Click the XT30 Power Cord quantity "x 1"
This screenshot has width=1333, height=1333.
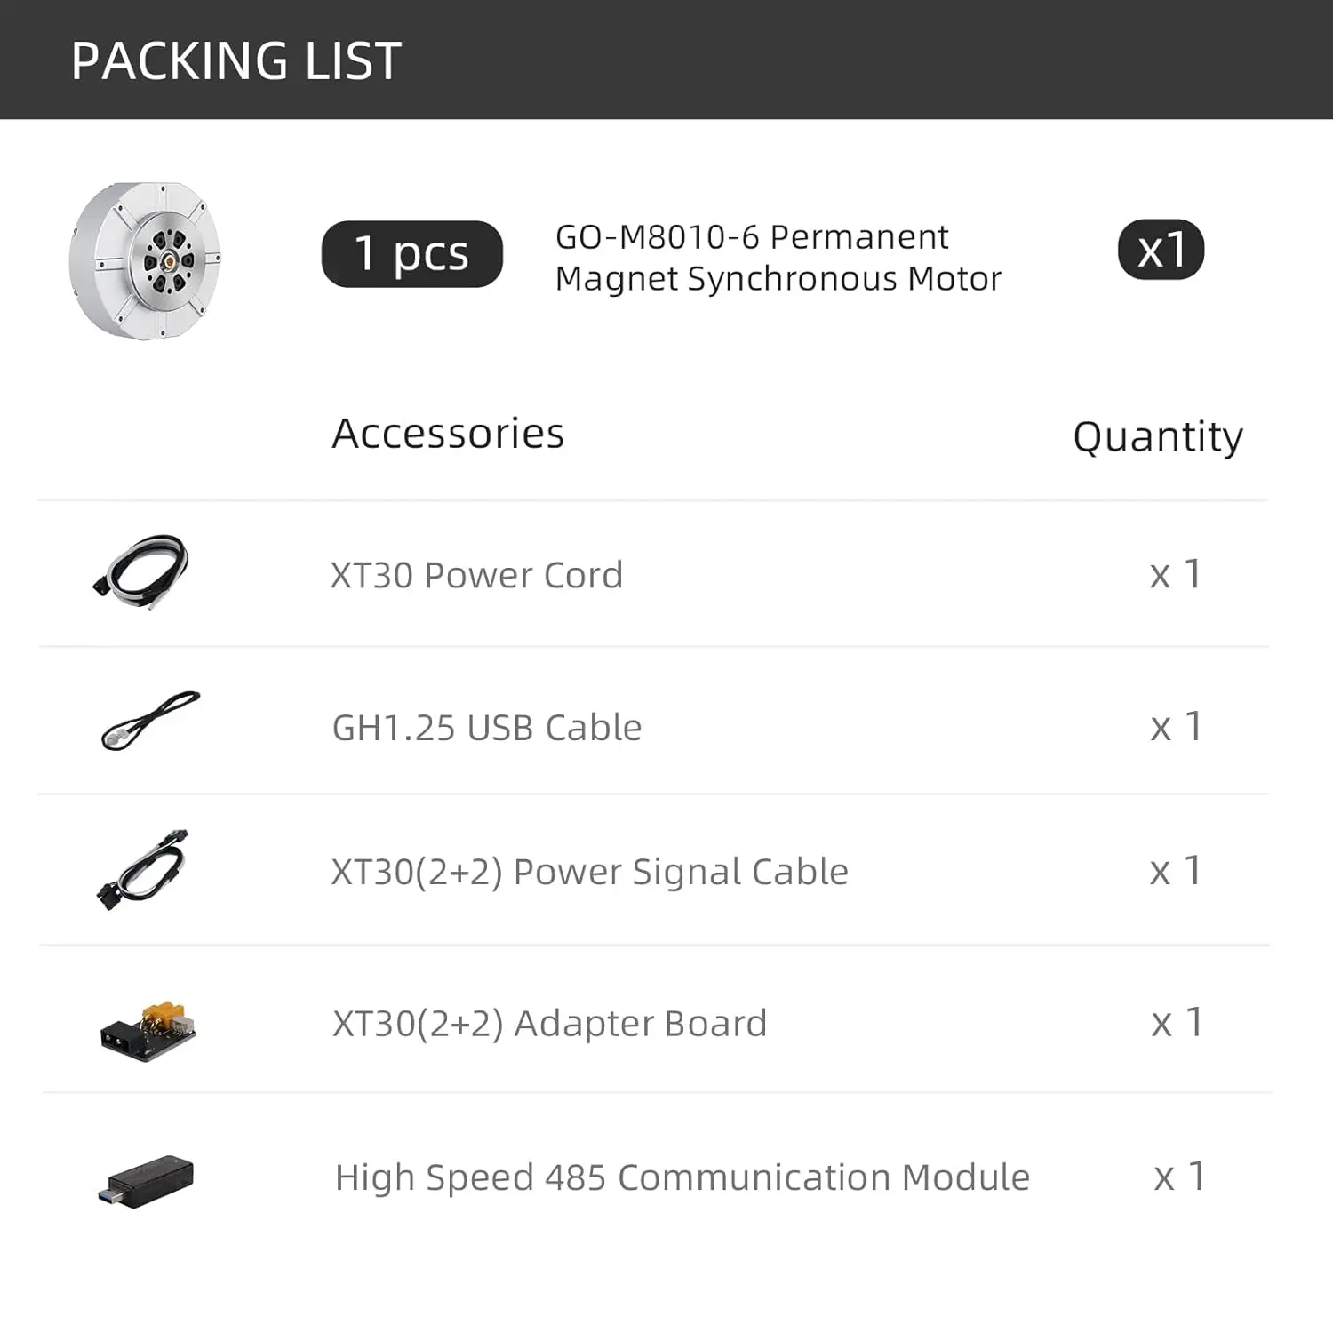1176,574
